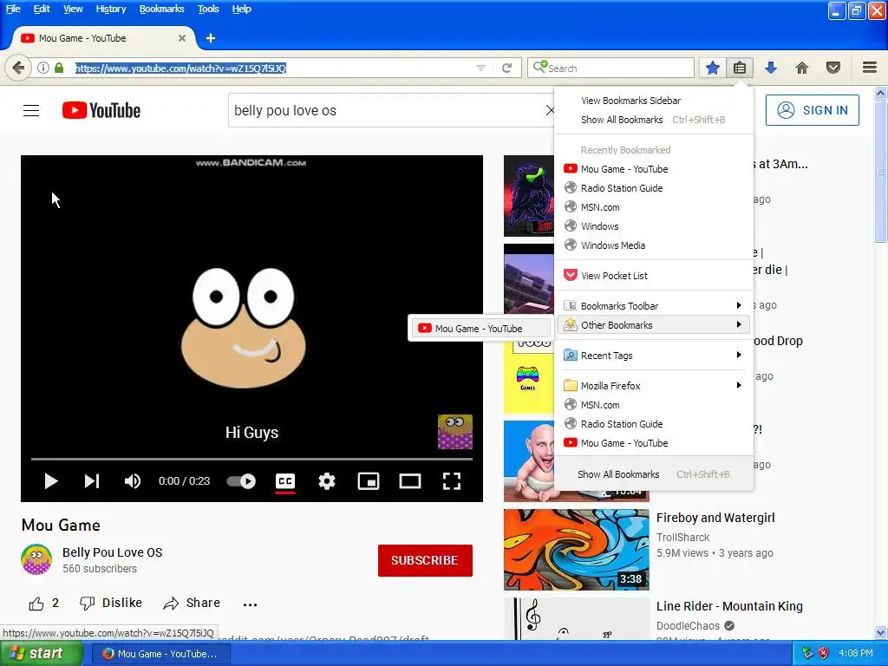This screenshot has width=888, height=666.
Task: Open the Edit menu
Action: click(x=42, y=9)
